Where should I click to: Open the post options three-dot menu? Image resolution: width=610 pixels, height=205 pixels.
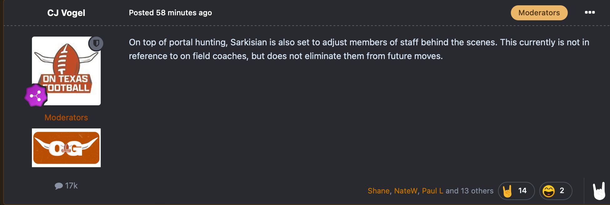click(590, 12)
